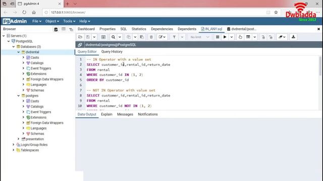Collapse the Databases (3) node
Viewport: 323px width, 181px height.
(14, 47)
